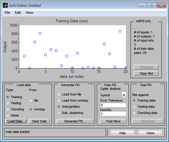Viewport: 169px width, 142px height.
Task: Click the Generate FIS ... button
Action: pos(75,121)
